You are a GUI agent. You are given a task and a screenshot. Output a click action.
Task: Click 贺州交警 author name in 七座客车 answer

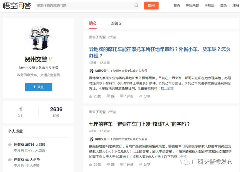tap(101, 139)
